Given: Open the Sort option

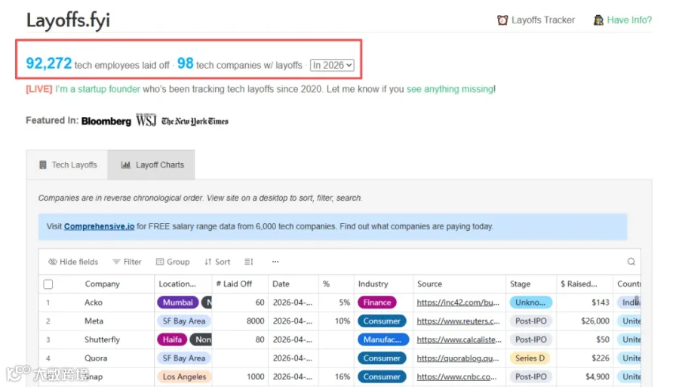Looking at the screenshot, I should [x=217, y=262].
